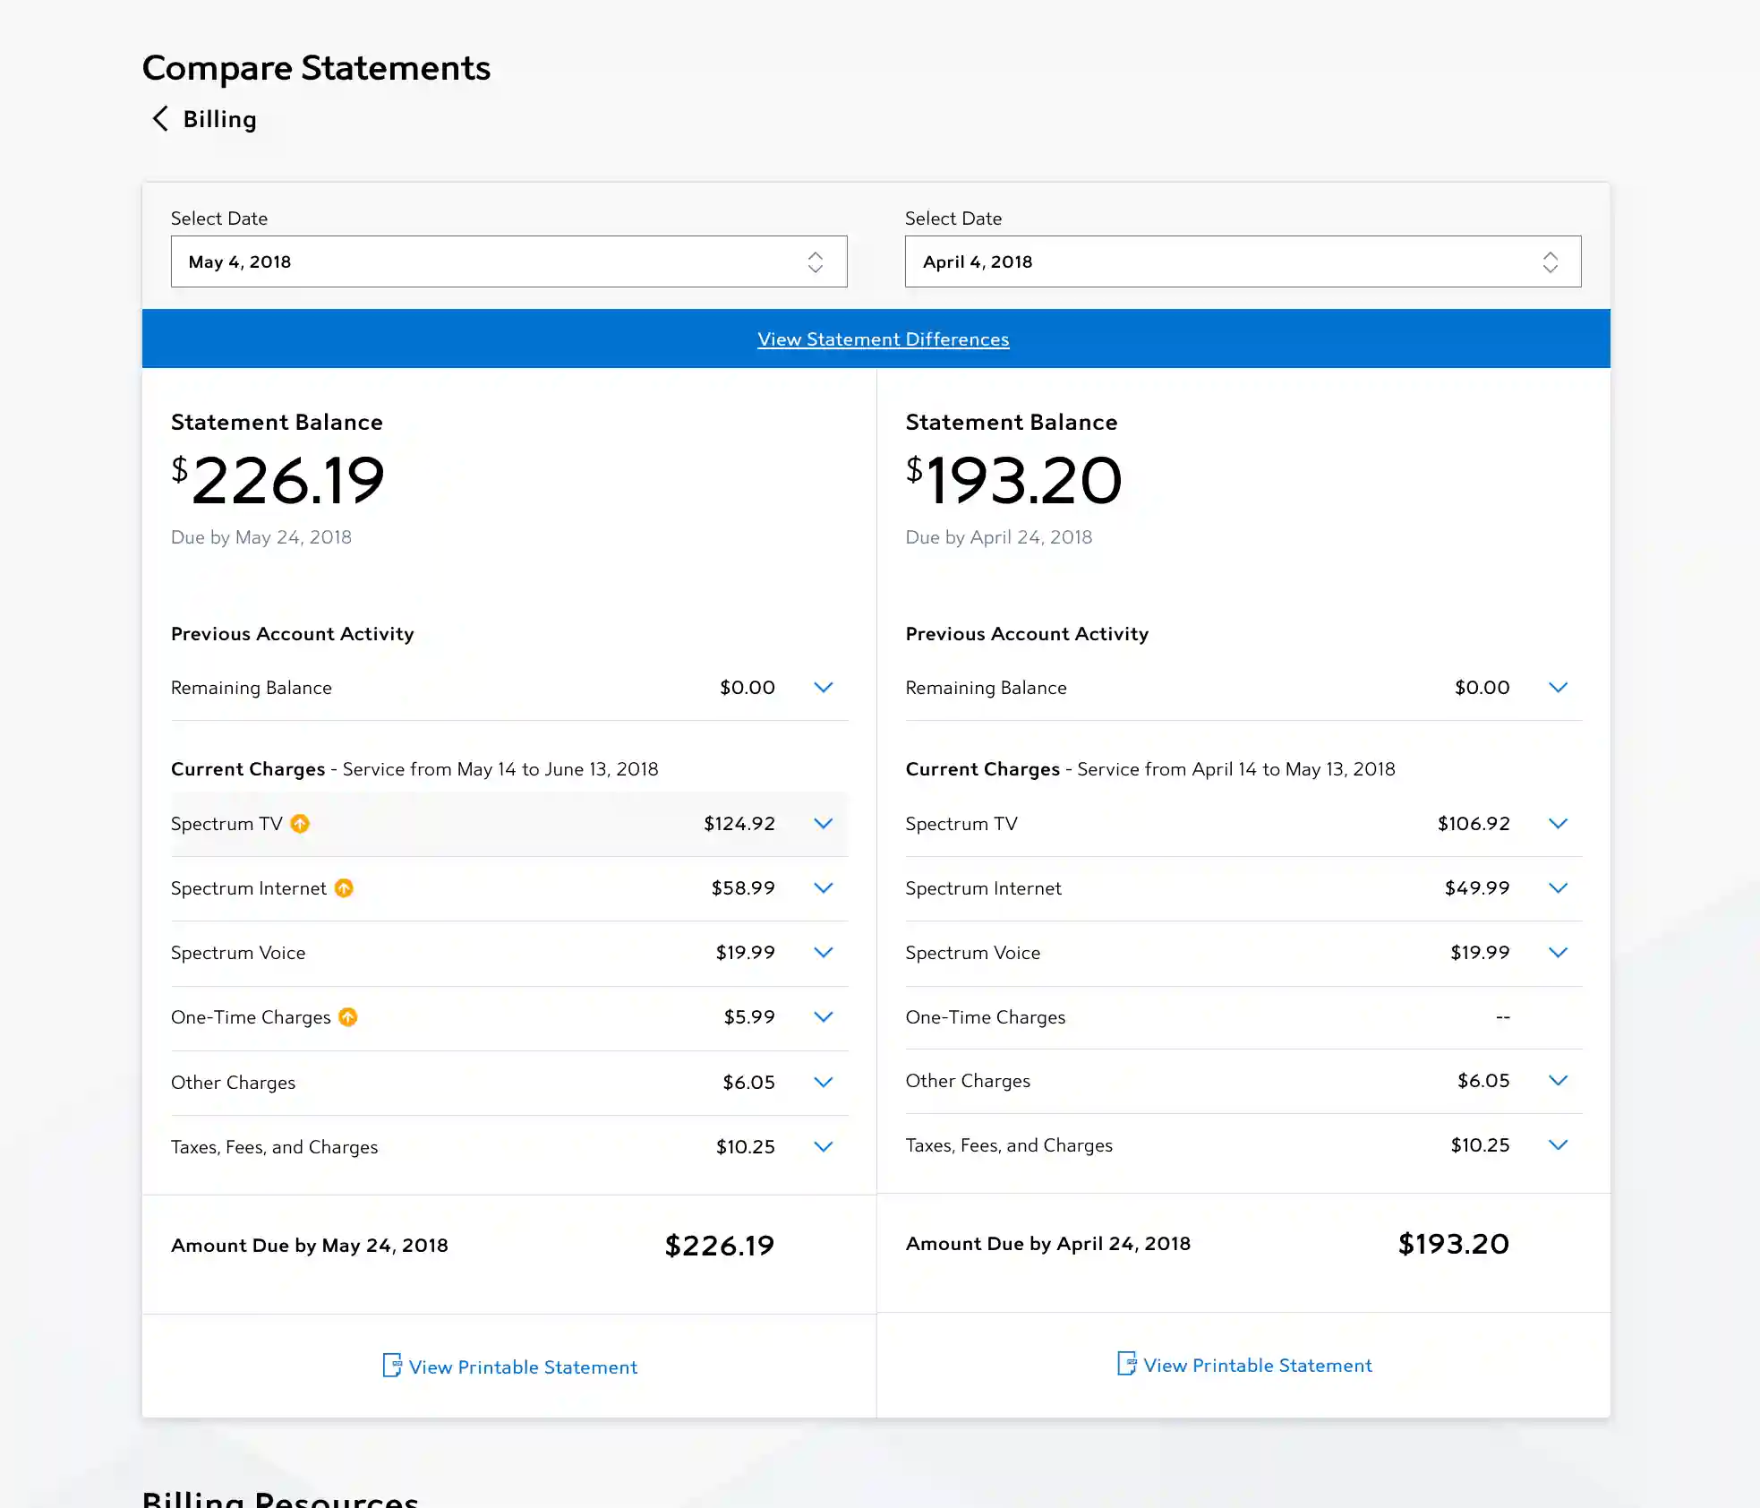Image resolution: width=1760 pixels, height=1508 pixels.
Task: Open the May 4, 2018 date dropdown
Action: (x=508, y=261)
